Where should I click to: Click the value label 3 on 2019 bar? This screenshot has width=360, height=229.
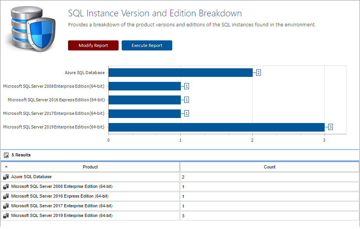pyautogui.click(x=330, y=127)
